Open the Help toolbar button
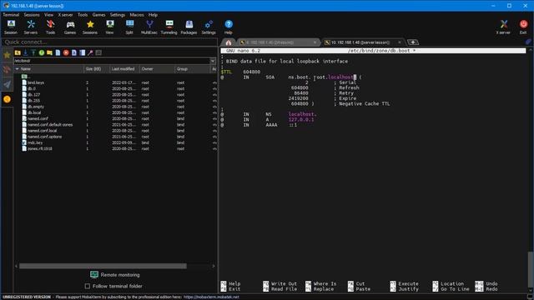 (x=229, y=27)
